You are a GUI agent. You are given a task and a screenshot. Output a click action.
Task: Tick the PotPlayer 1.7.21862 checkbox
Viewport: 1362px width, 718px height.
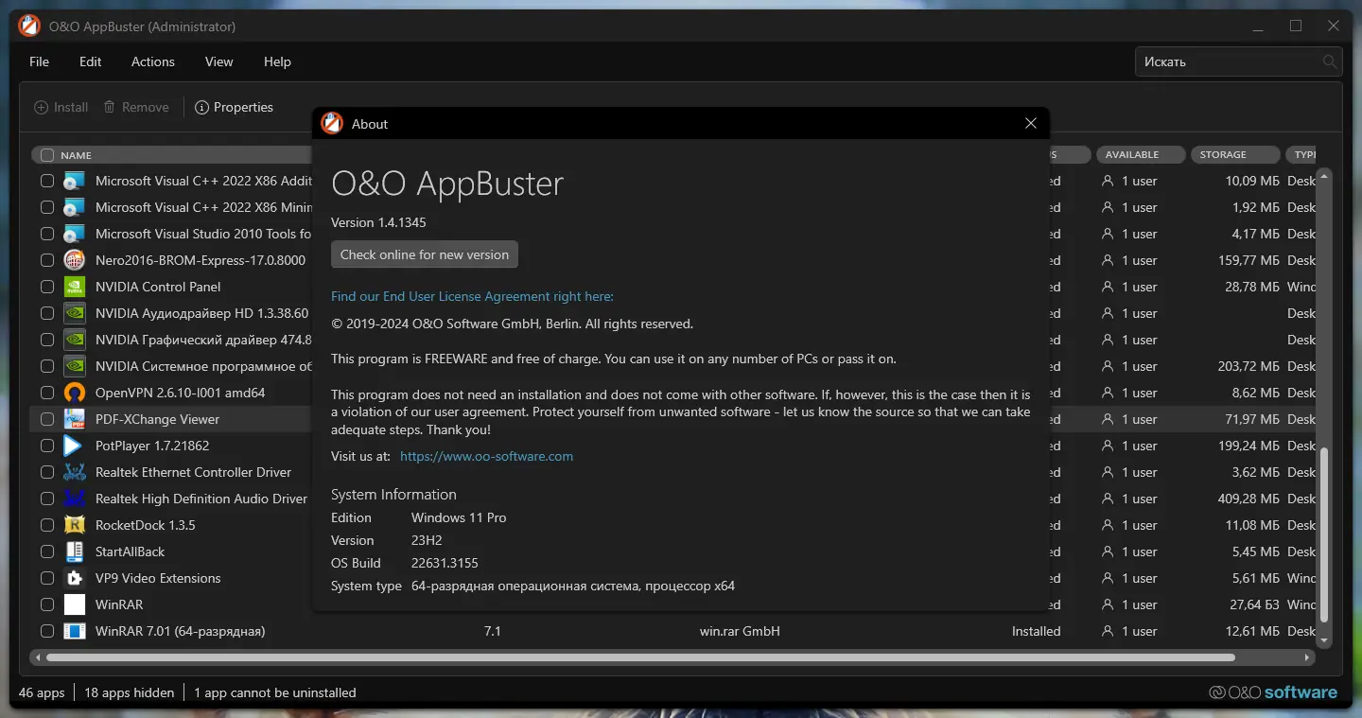47,446
